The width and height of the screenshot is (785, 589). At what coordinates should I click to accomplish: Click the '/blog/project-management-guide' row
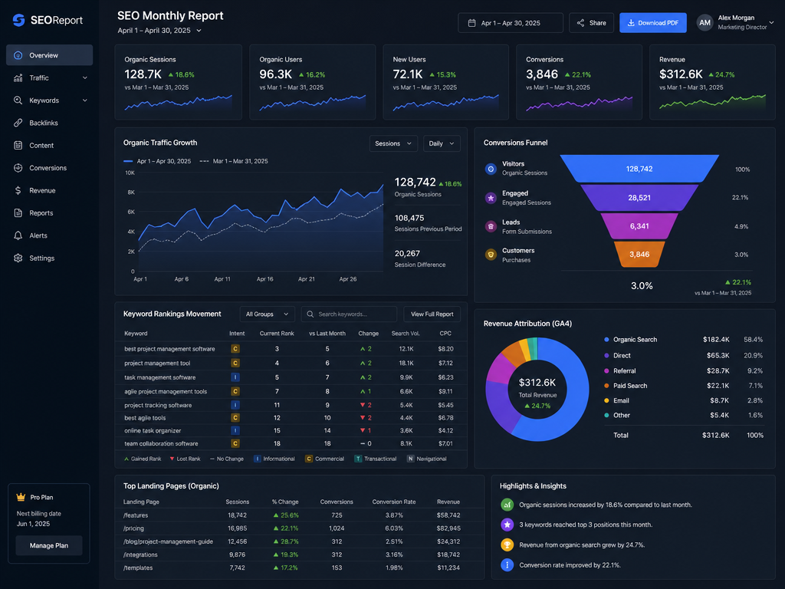pos(300,541)
